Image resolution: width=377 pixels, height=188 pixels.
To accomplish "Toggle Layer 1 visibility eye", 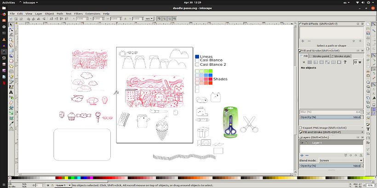I will [x=302, y=143].
